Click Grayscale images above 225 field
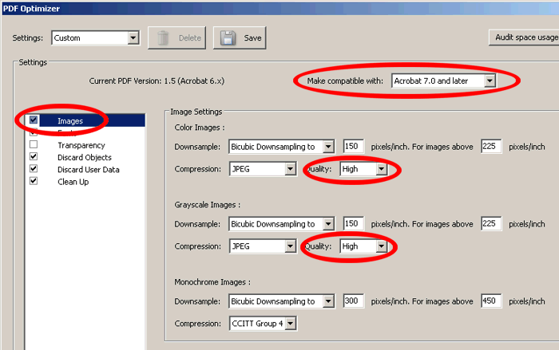This screenshot has height=350, width=559. pos(490,224)
